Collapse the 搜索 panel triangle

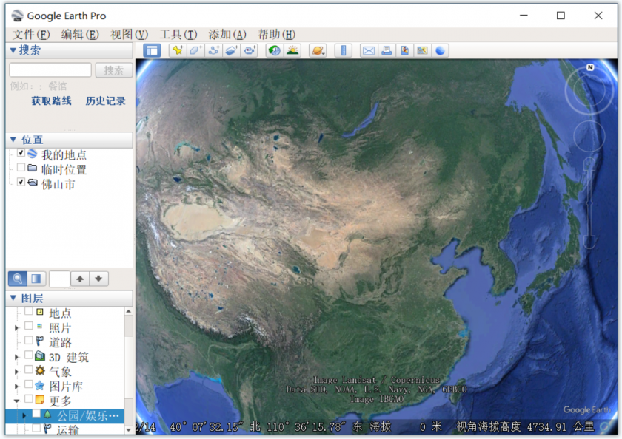[x=13, y=50]
